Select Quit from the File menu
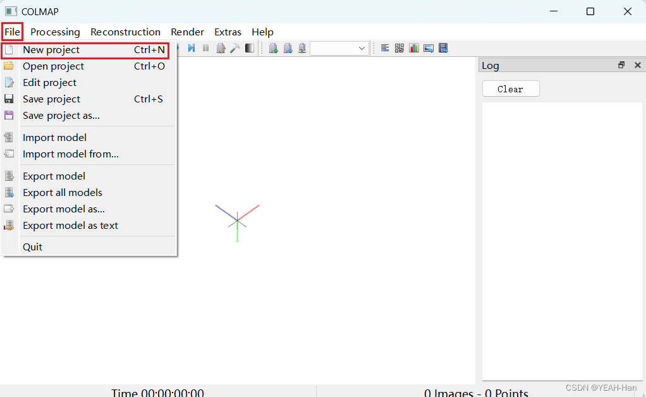The height and width of the screenshot is (397, 646). [x=89, y=247]
